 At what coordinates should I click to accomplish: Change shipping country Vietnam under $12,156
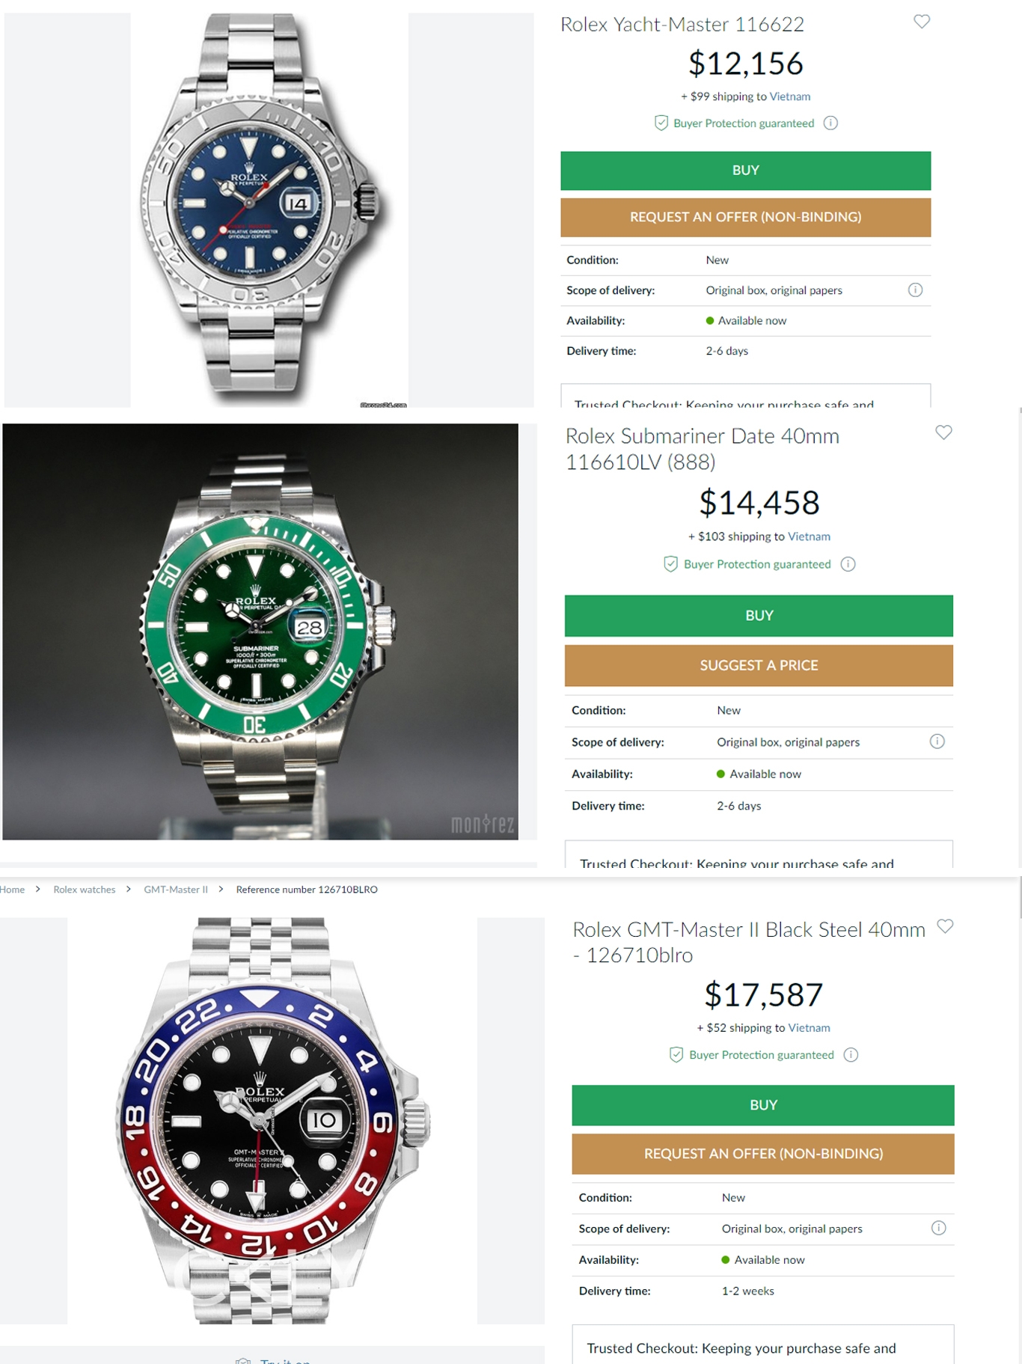point(789,97)
